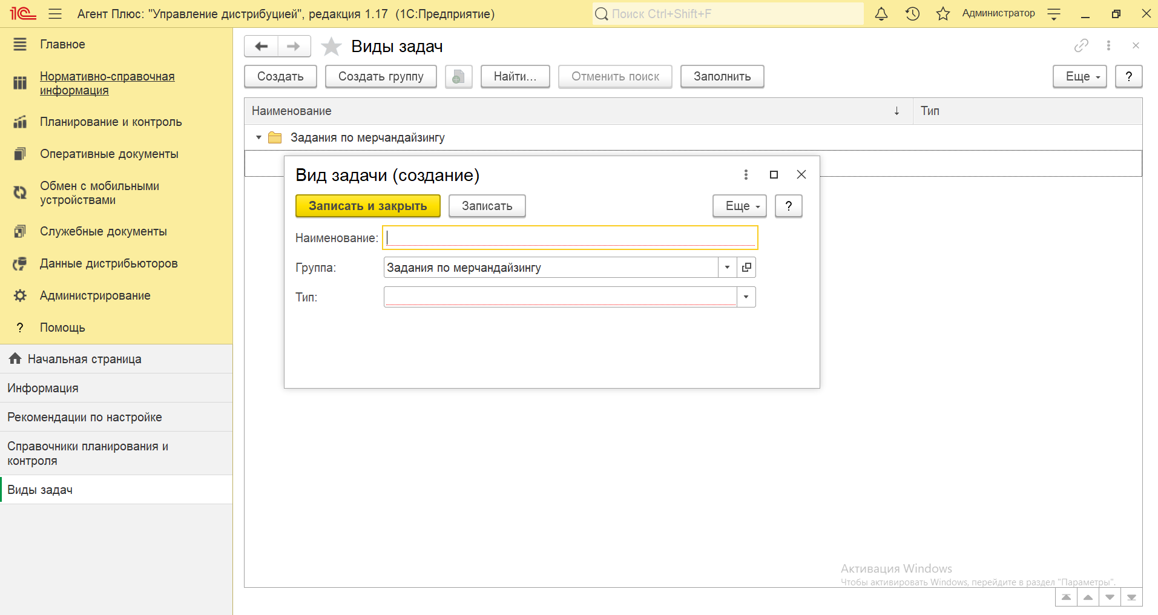Focus the Наименование input field

tap(570, 237)
